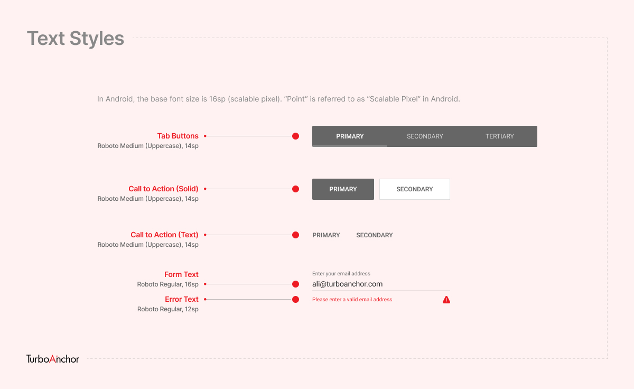Select the PRIMARY tab button

(x=350, y=136)
